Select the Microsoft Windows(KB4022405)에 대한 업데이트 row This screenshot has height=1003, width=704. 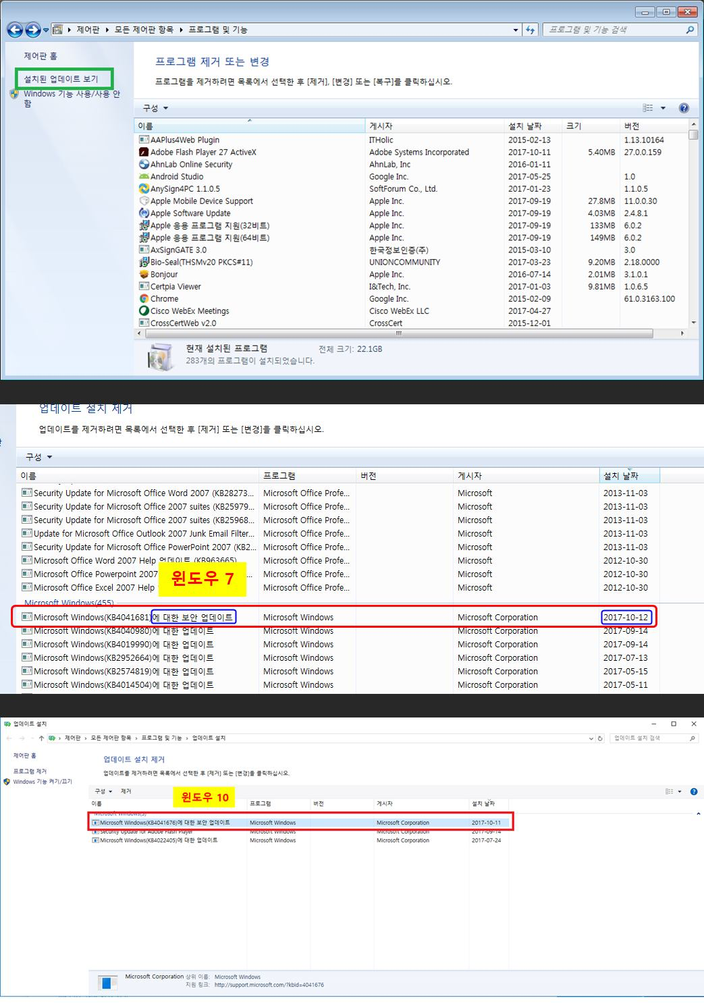300,840
